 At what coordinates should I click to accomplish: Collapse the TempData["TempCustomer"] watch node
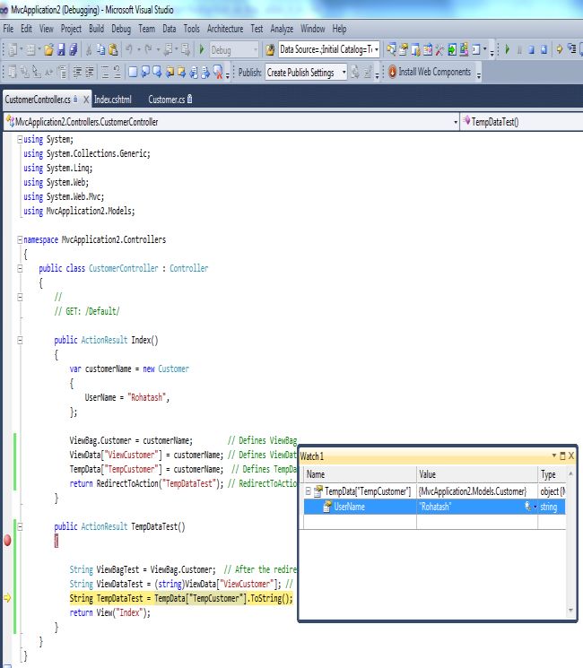tap(309, 491)
